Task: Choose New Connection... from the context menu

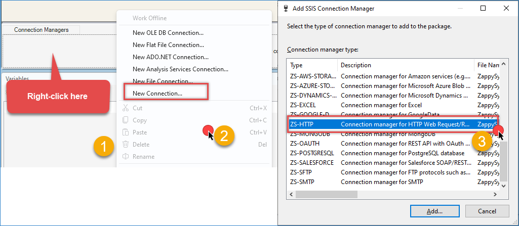Action: pos(157,94)
